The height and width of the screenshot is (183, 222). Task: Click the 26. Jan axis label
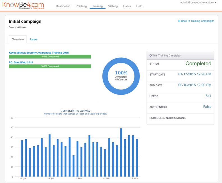[x=51, y=179]
